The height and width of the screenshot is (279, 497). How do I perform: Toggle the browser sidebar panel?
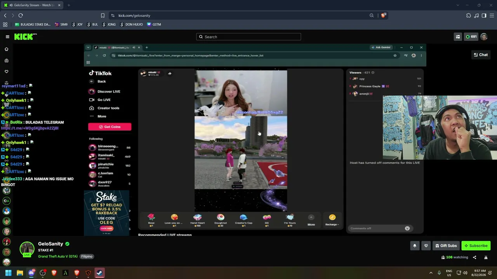484,15
